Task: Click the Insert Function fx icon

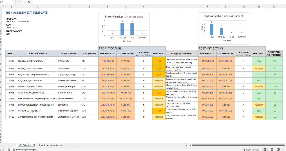Action: point(28,2)
